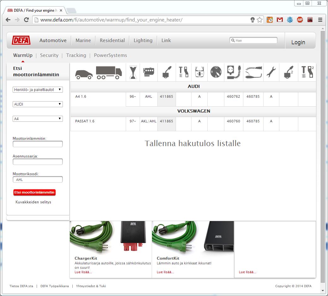
Task: Click the clock timer icon column header
Action: click(x=216, y=72)
